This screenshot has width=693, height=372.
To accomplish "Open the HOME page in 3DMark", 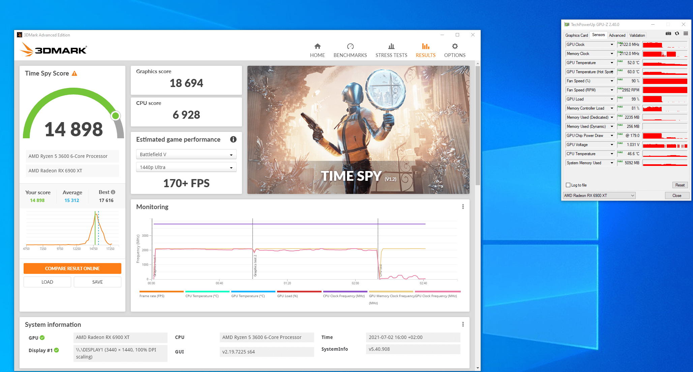I will [x=317, y=50].
